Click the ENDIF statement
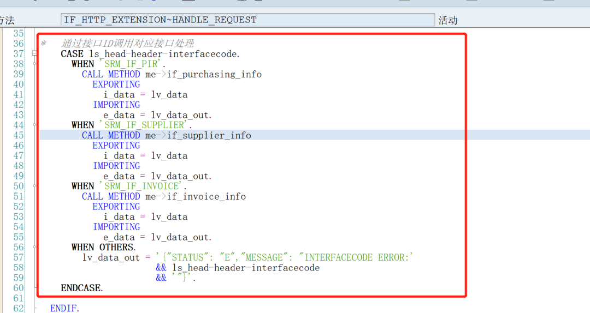 64,309
